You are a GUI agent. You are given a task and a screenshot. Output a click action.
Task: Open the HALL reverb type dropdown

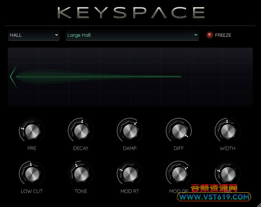(34, 35)
